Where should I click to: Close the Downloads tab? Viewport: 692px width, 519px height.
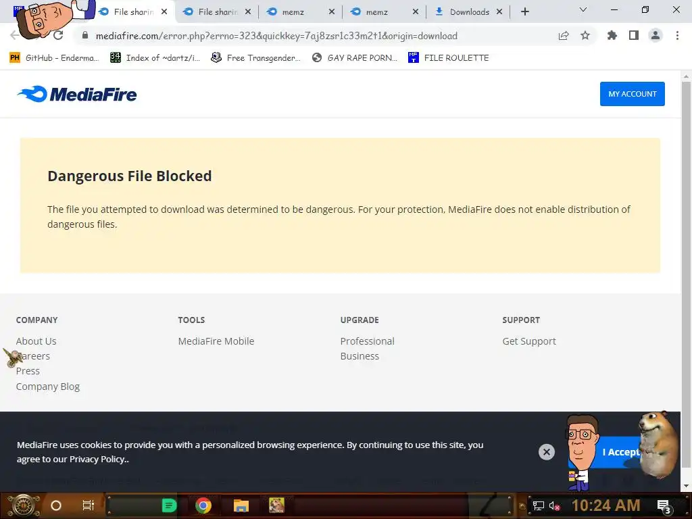[x=499, y=12]
